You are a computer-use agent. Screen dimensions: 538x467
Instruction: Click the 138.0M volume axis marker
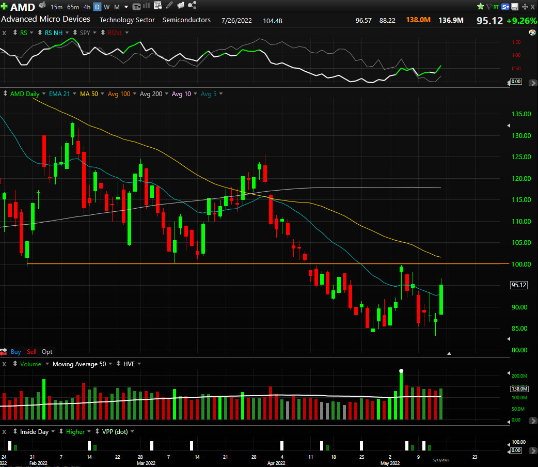point(519,388)
